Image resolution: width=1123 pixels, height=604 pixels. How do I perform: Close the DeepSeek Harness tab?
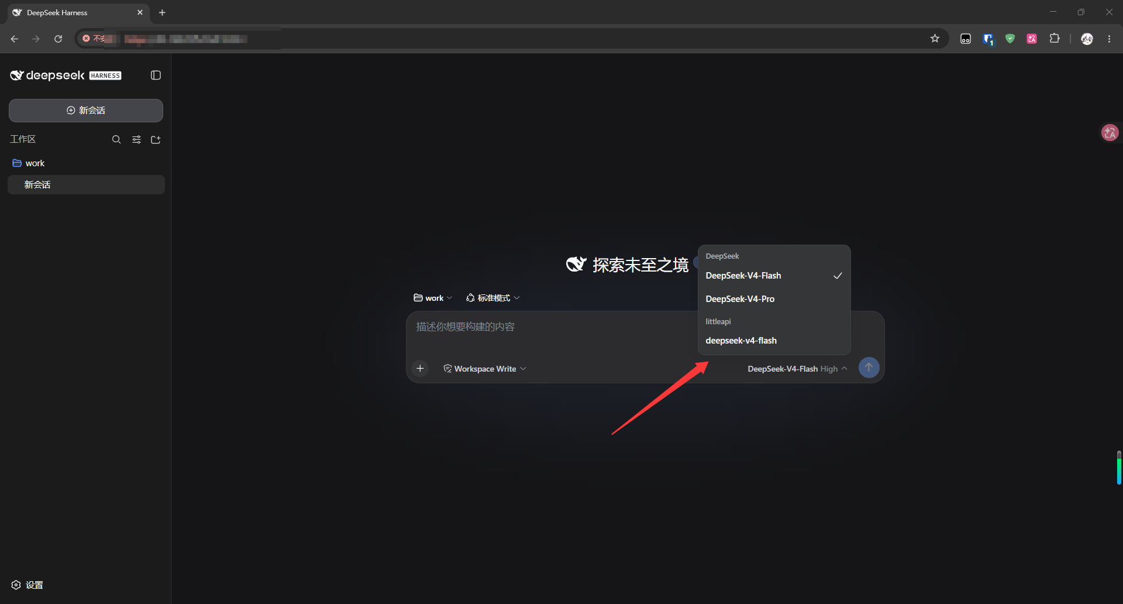coord(140,12)
